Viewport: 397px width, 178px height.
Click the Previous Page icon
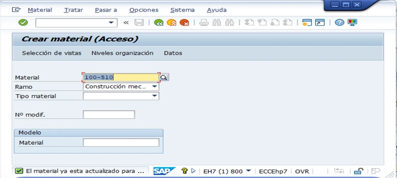pyautogui.click(x=262, y=22)
